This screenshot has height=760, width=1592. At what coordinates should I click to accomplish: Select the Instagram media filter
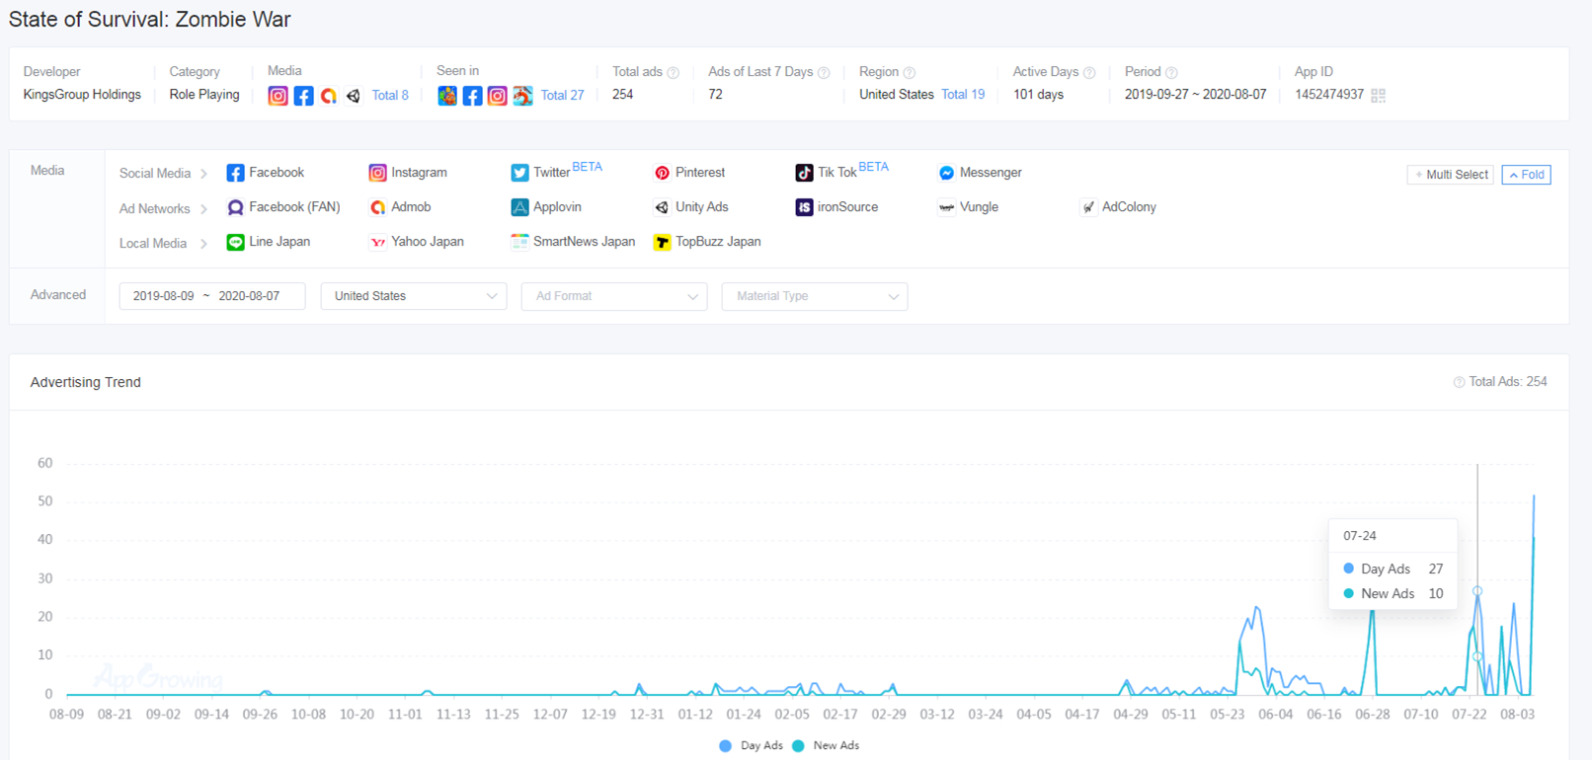pos(408,173)
